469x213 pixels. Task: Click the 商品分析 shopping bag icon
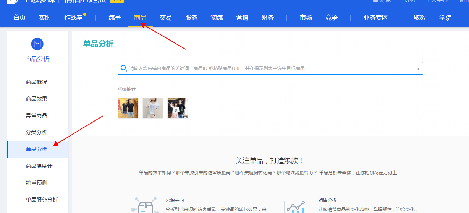point(37,44)
